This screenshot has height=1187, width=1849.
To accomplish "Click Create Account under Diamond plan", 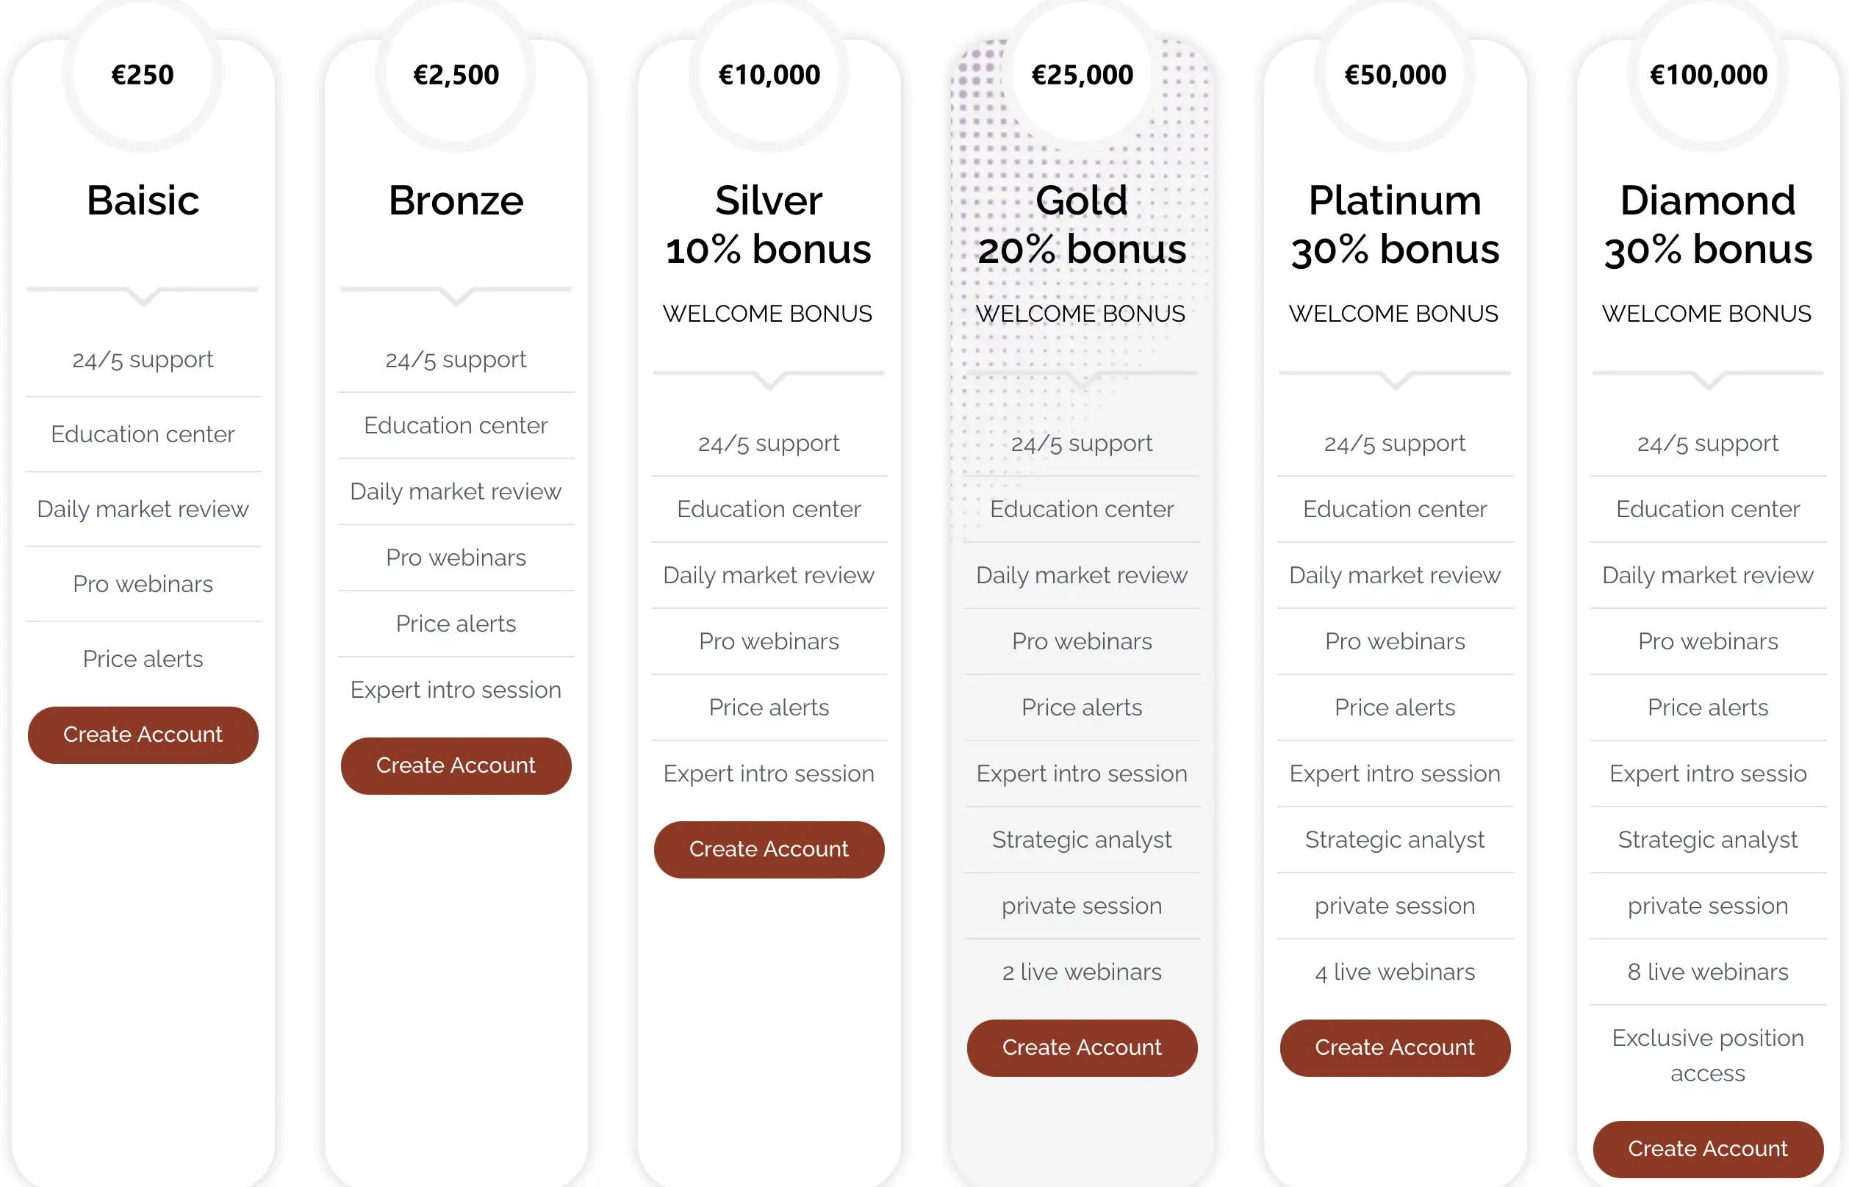I will coord(1708,1150).
